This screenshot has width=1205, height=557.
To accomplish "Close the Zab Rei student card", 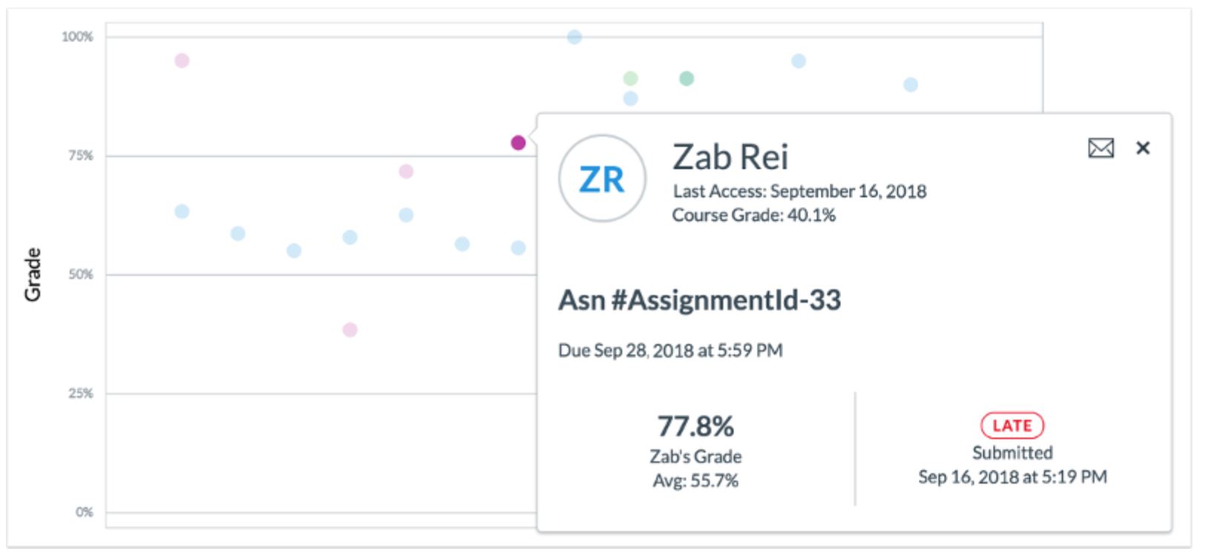I will point(1143,148).
